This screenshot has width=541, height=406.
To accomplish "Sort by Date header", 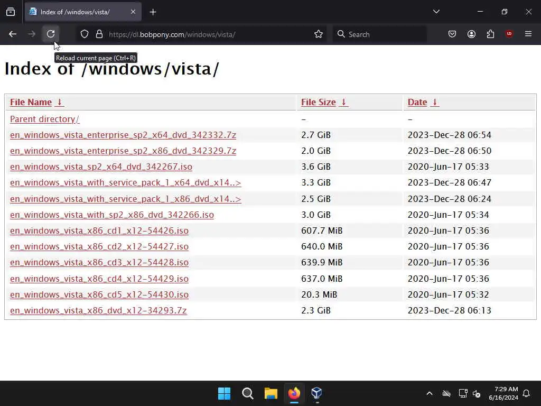I will click(417, 102).
